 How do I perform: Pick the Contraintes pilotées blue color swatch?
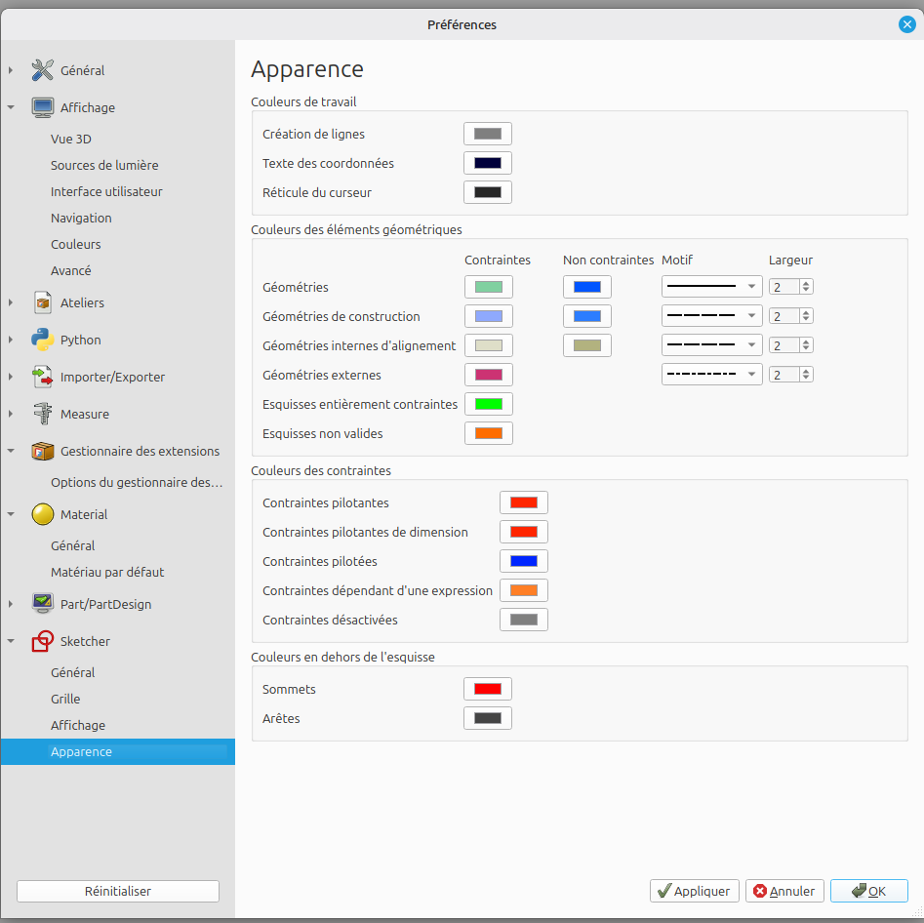[523, 561]
